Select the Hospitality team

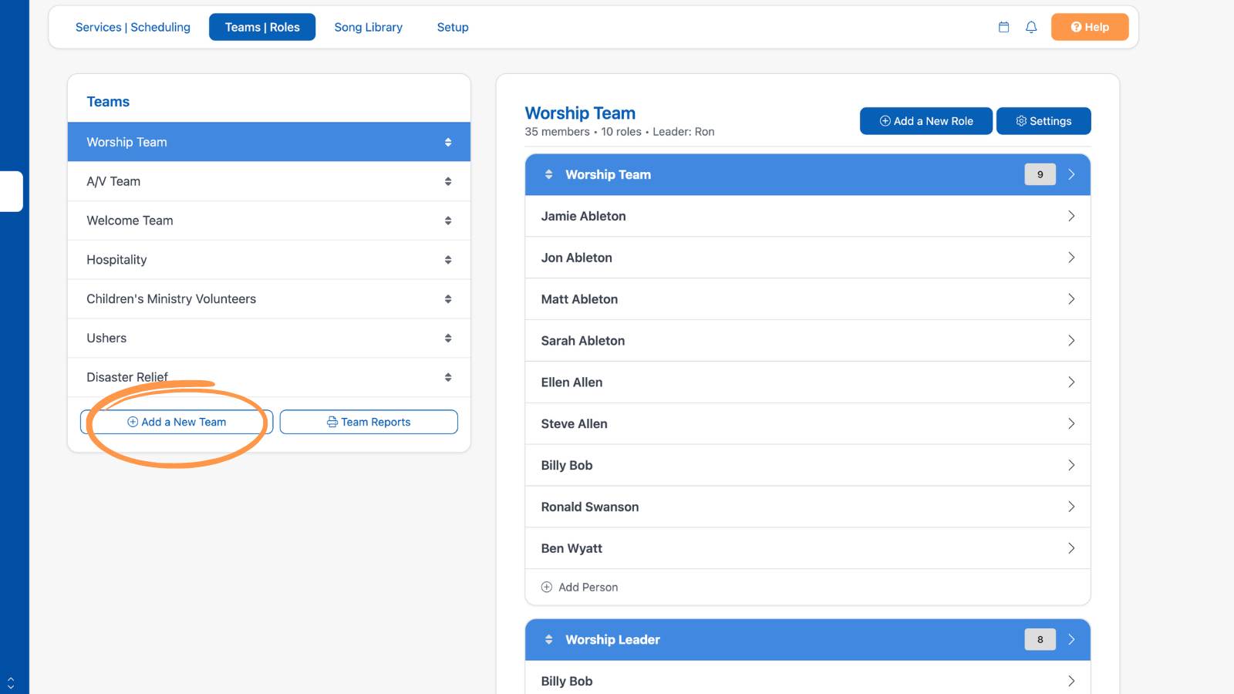[x=269, y=260]
